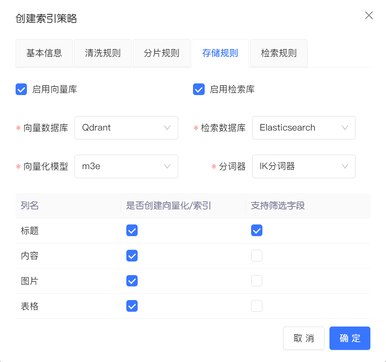
Task: Expand the 向量化模型 m3e dropdown
Action: pos(126,166)
